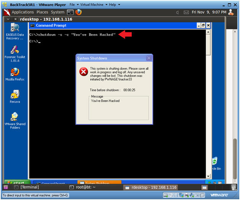Open the VMware Shared Folders shortcut
The image size is (240, 200).
coord(15,121)
